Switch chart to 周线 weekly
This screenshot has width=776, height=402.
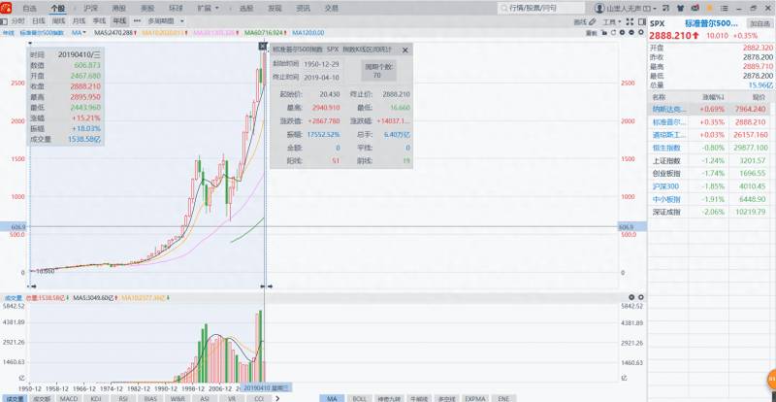click(x=58, y=21)
